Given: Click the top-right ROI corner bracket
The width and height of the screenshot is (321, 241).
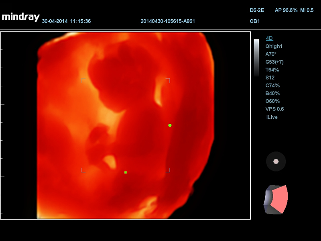Looking at the screenshot, I should coord(168,80).
